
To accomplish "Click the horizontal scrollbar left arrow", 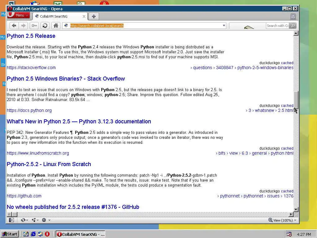I will pyautogui.click(x=9, y=214).
